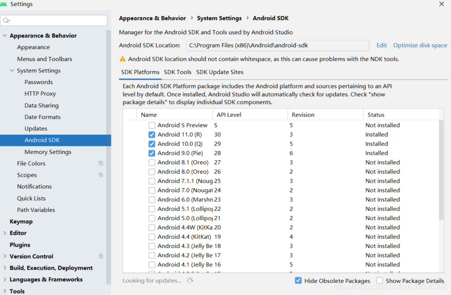Enable Show Package Details checkbox
The height and width of the screenshot is (295, 451).
pyautogui.click(x=379, y=281)
